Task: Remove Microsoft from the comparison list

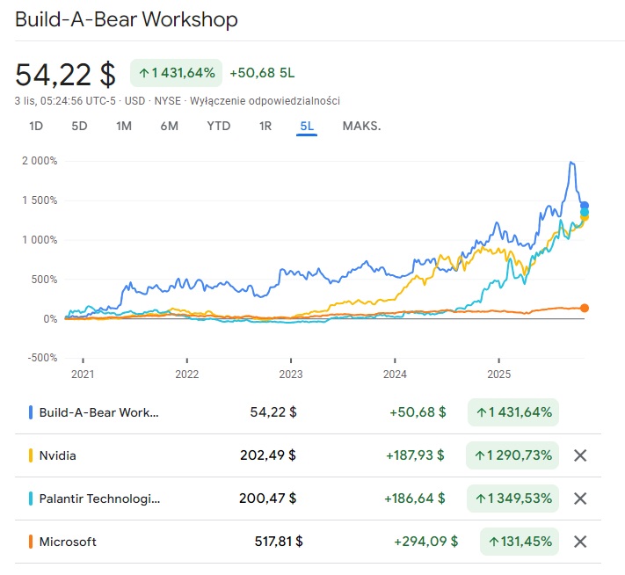Action: point(580,542)
